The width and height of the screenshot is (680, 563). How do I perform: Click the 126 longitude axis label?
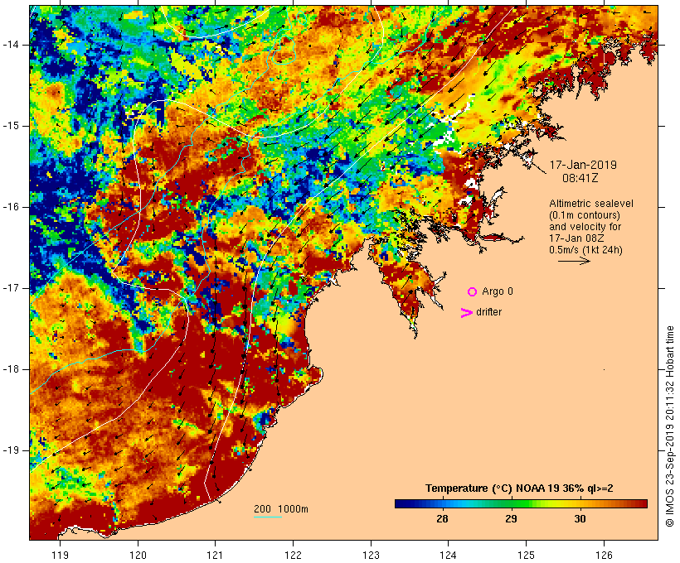[x=604, y=555]
